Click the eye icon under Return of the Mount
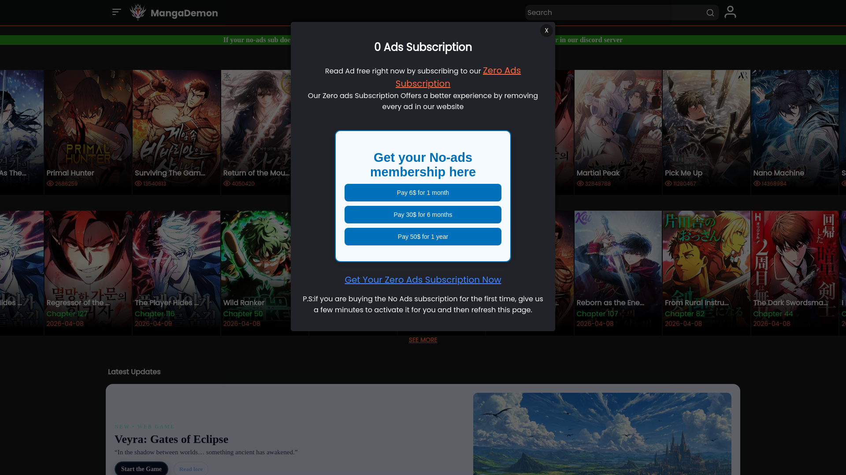The image size is (846, 475). [x=227, y=183]
